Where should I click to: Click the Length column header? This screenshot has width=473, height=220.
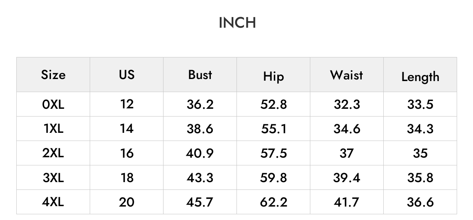(x=420, y=77)
